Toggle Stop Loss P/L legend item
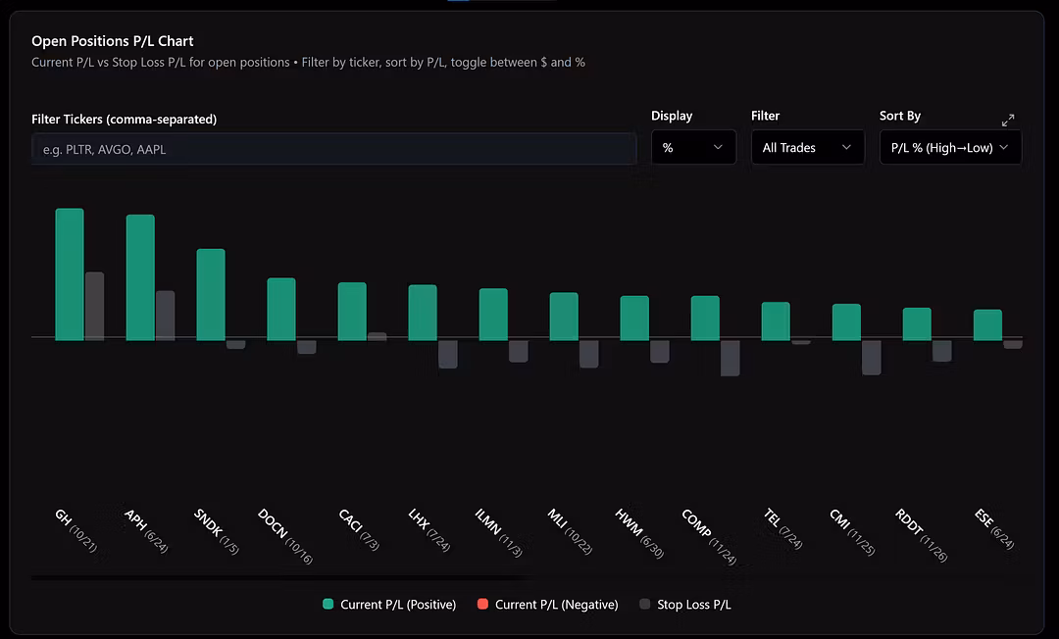The image size is (1059, 639). (694, 605)
